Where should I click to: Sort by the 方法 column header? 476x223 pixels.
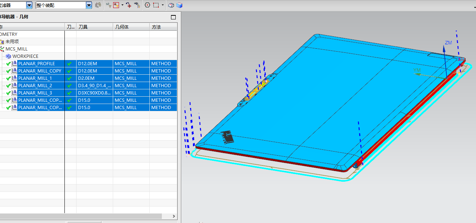pyautogui.click(x=163, y=27)
